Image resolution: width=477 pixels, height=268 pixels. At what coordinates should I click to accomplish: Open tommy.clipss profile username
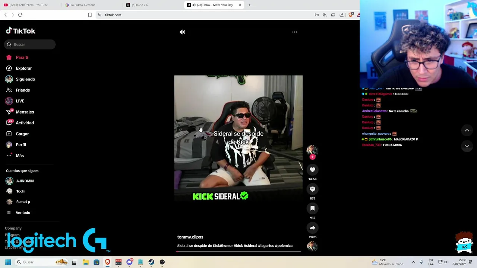190,237
